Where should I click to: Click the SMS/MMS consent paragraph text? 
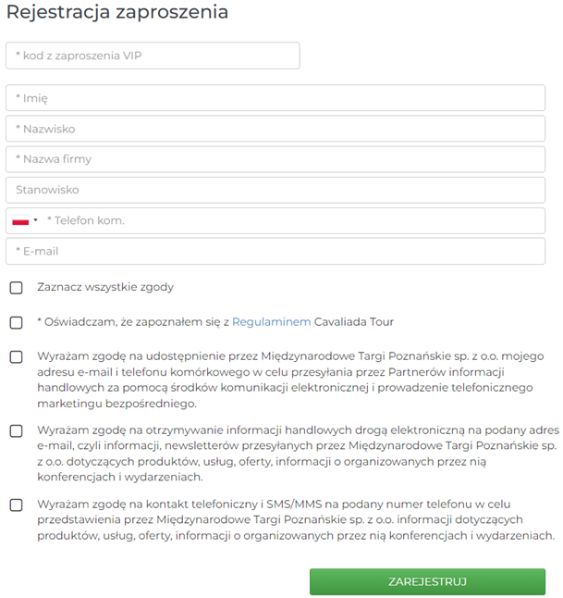tap(296, 520)
